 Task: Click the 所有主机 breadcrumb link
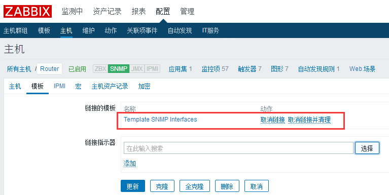click(x=19, y=69)
